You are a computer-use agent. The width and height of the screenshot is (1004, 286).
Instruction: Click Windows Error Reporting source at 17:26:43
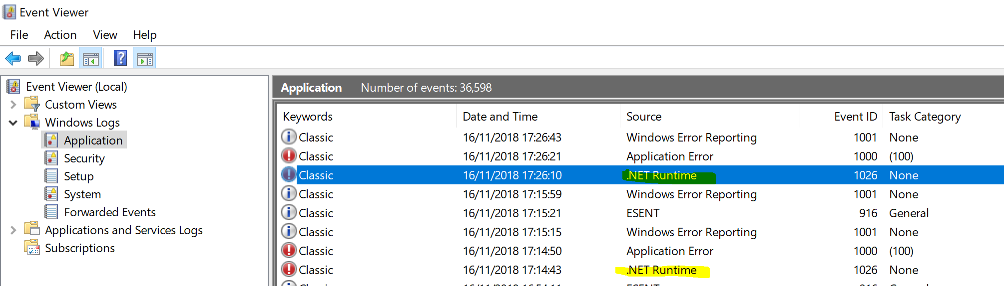[x=692, y=138]
